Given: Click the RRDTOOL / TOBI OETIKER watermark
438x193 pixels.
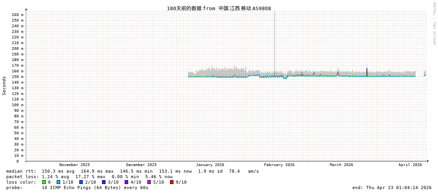Looking at the screenshot, I should (434, 23).
